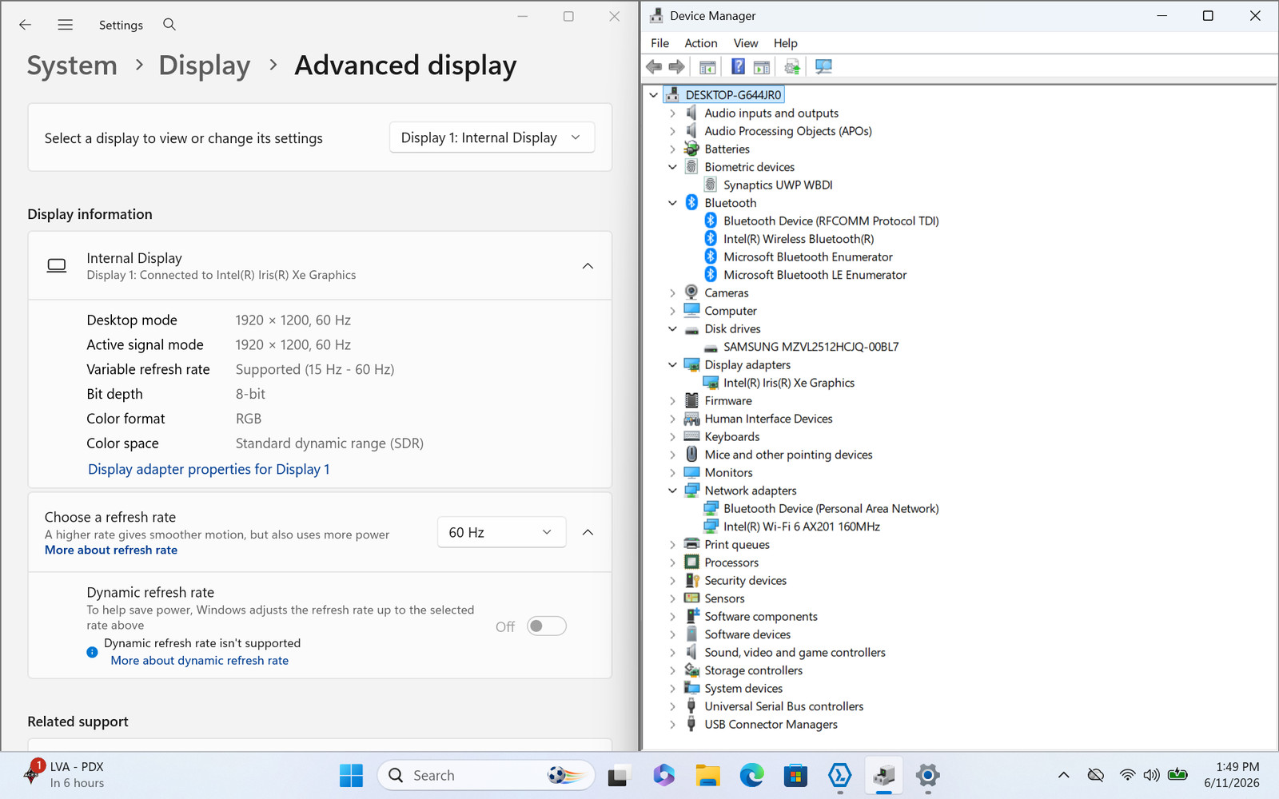Image resolution: width=1279 pixels, height=799 pixels.
Task: Expand the Processors tree node
Action: coord(672,562)
